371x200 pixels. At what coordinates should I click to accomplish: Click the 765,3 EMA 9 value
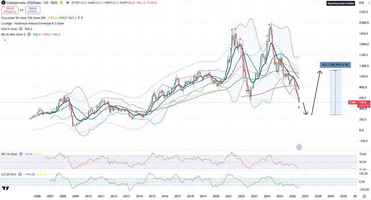29,29
